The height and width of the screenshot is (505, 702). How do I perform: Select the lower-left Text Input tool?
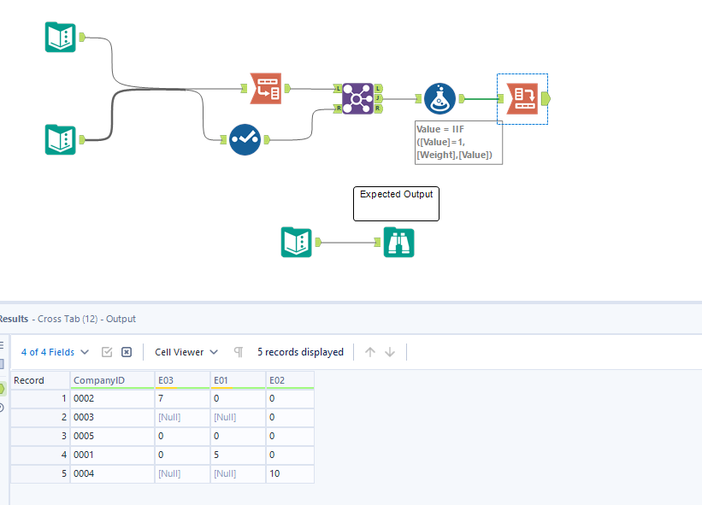tap(61, 139)
